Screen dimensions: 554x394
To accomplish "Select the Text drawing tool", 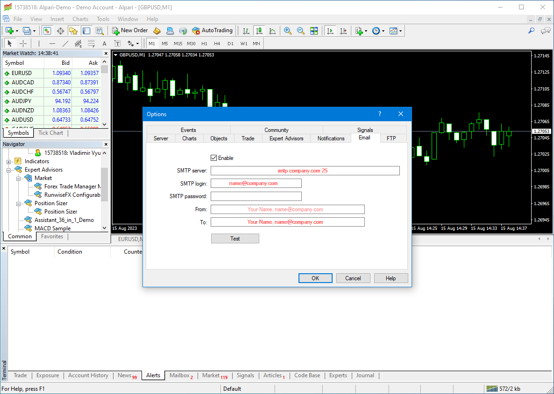I will pyautogui.click(x=104, y=43).
